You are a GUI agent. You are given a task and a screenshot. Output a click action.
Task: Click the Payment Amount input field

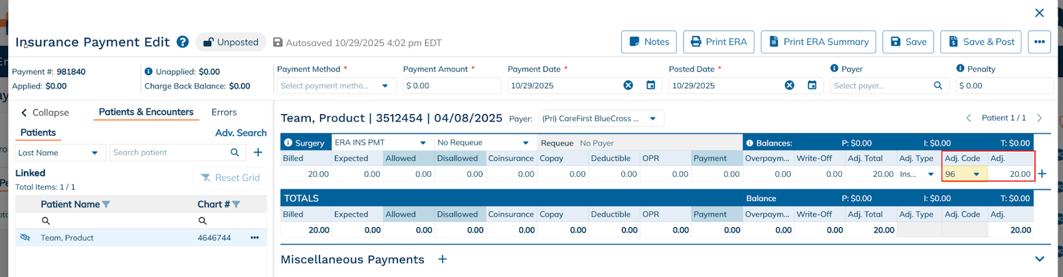[x=452, y=86]
